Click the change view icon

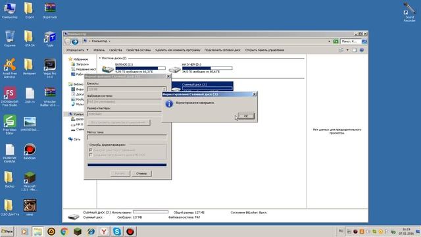pyautogui.click(x=341, y=50)
